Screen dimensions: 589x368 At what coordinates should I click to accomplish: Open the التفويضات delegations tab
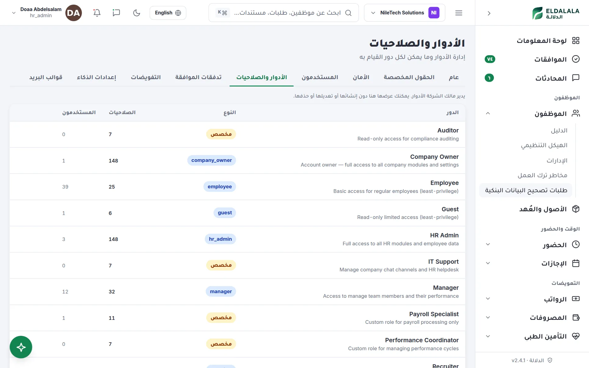(x=146, y=77)
